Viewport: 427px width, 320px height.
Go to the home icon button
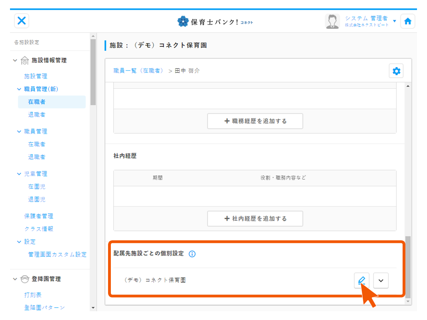pos(407,22)
